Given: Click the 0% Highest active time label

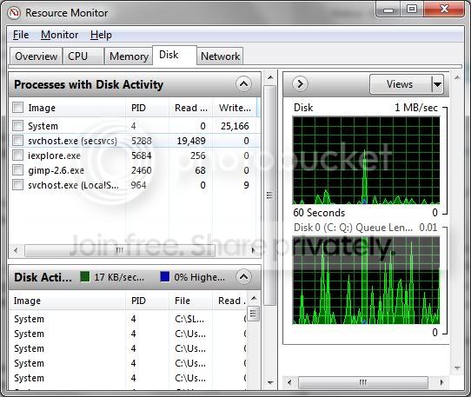Looking at the screenshot, I should tap(199, 277).
